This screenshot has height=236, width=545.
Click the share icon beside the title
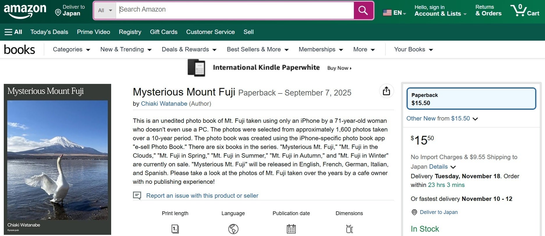point(386,91)
